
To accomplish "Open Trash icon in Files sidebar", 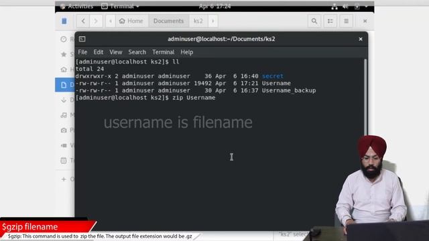I will pyautogui.click(x=64, y=161).
